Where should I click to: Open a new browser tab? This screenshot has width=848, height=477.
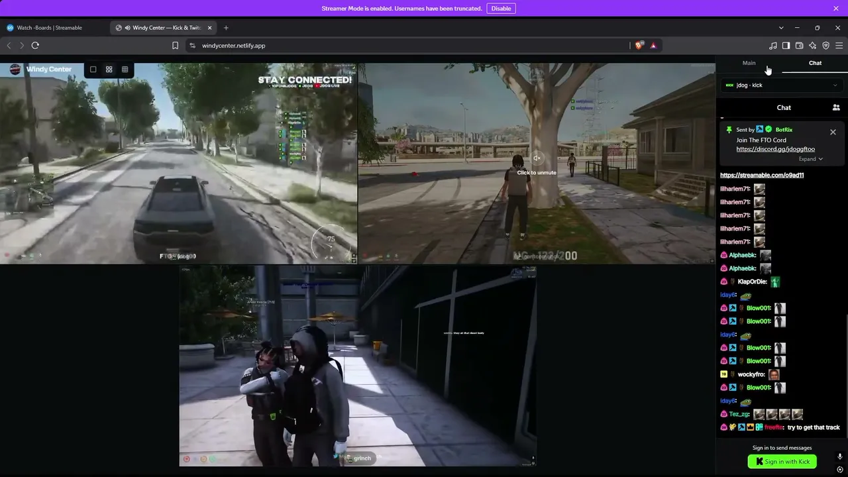pos(226,28)
